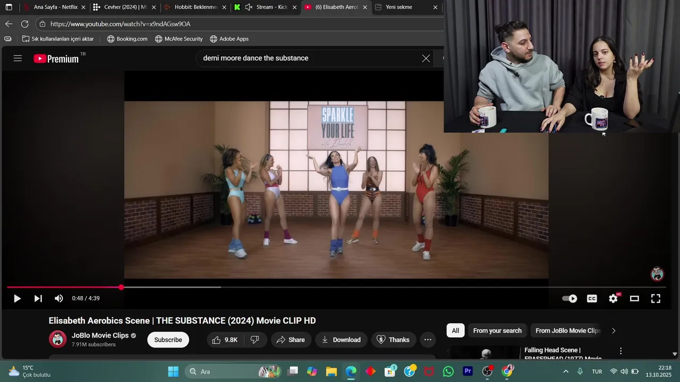Image resolution: width=680 pixels, height=382 pixels.
Task: Click the red playhead scrubber dot
Action: tap(121, 287)
